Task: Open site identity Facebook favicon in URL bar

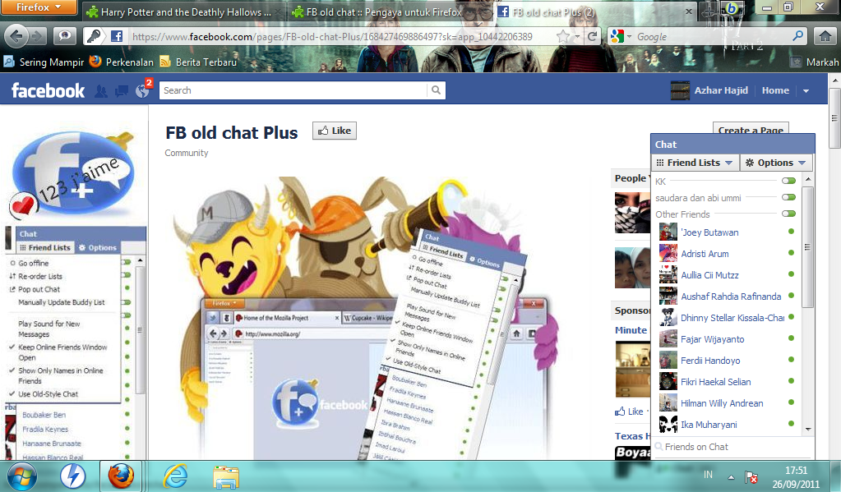Action: (117, 36)
